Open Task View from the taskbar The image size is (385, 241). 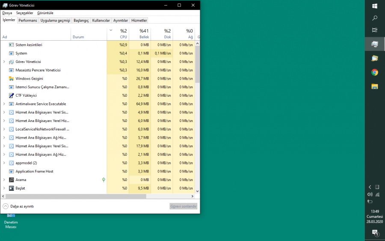[x=375, y=30]
